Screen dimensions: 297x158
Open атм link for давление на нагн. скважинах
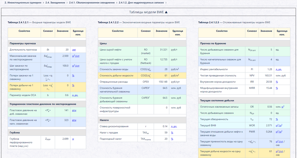pos(74,120)
